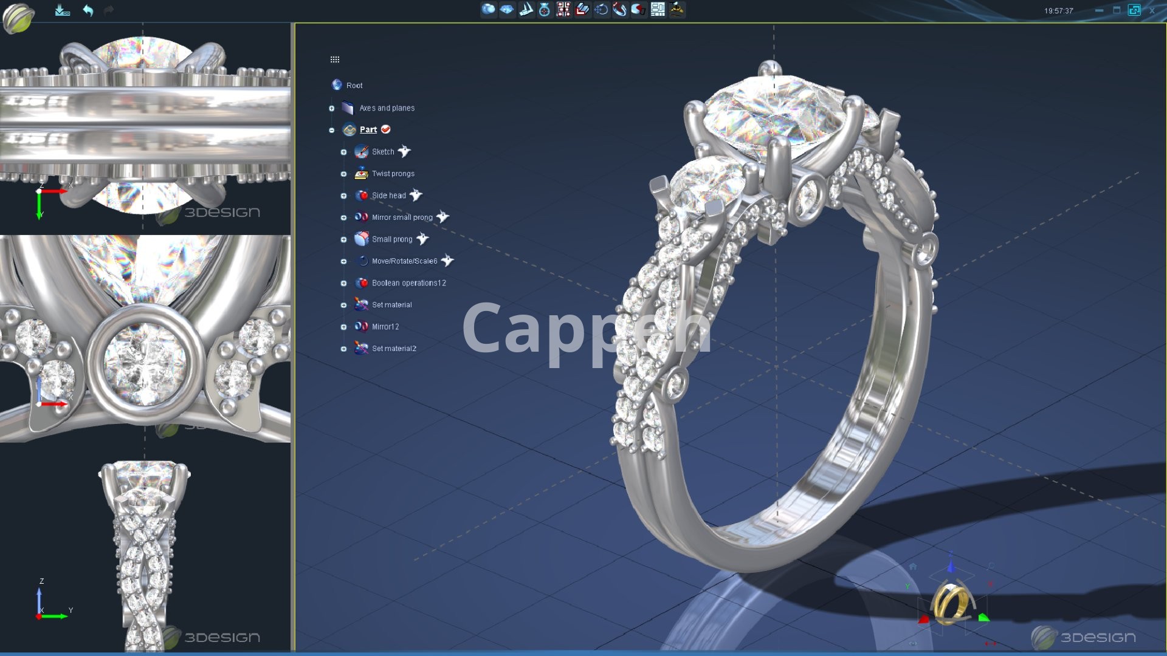Select the Twist prongs tree item
The image size is (1167, 656).
click(x=393, y=174)
